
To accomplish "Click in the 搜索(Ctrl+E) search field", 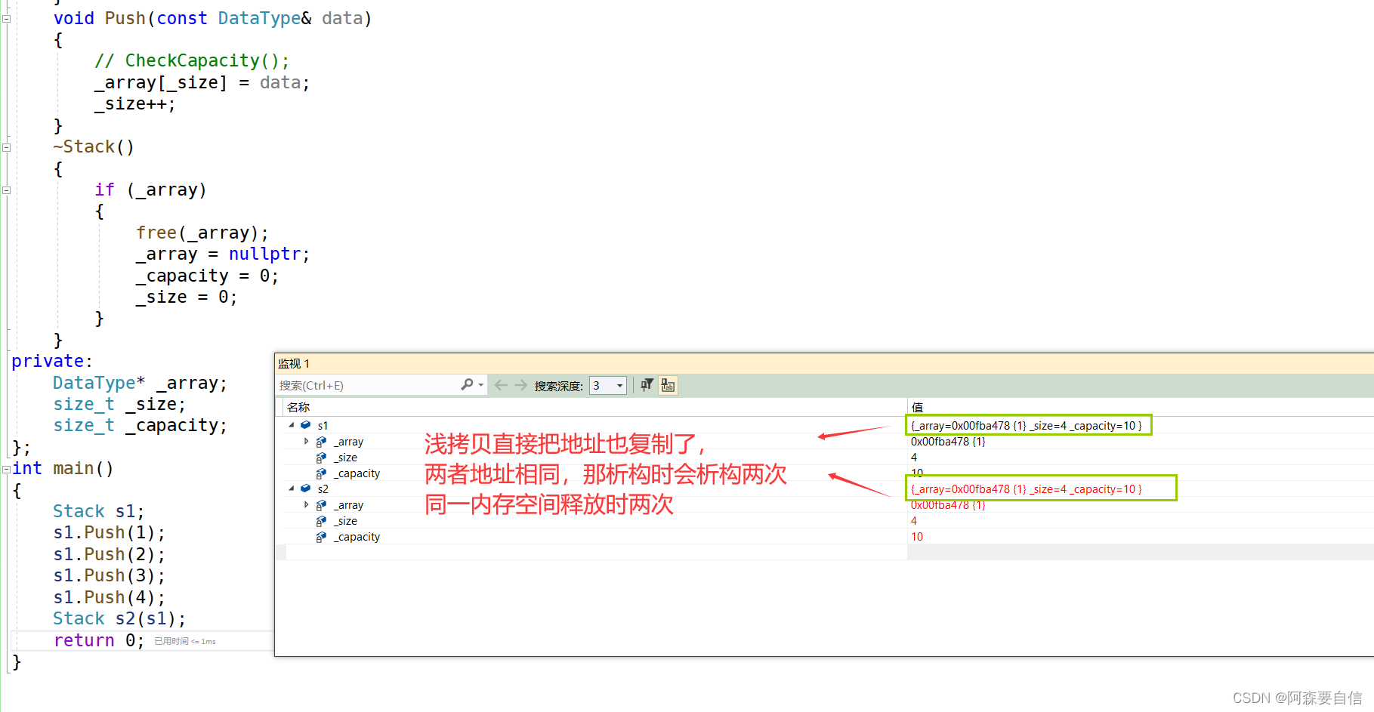I will point(368,385).
